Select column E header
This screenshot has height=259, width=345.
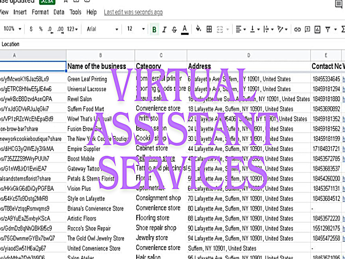point(326,55)
